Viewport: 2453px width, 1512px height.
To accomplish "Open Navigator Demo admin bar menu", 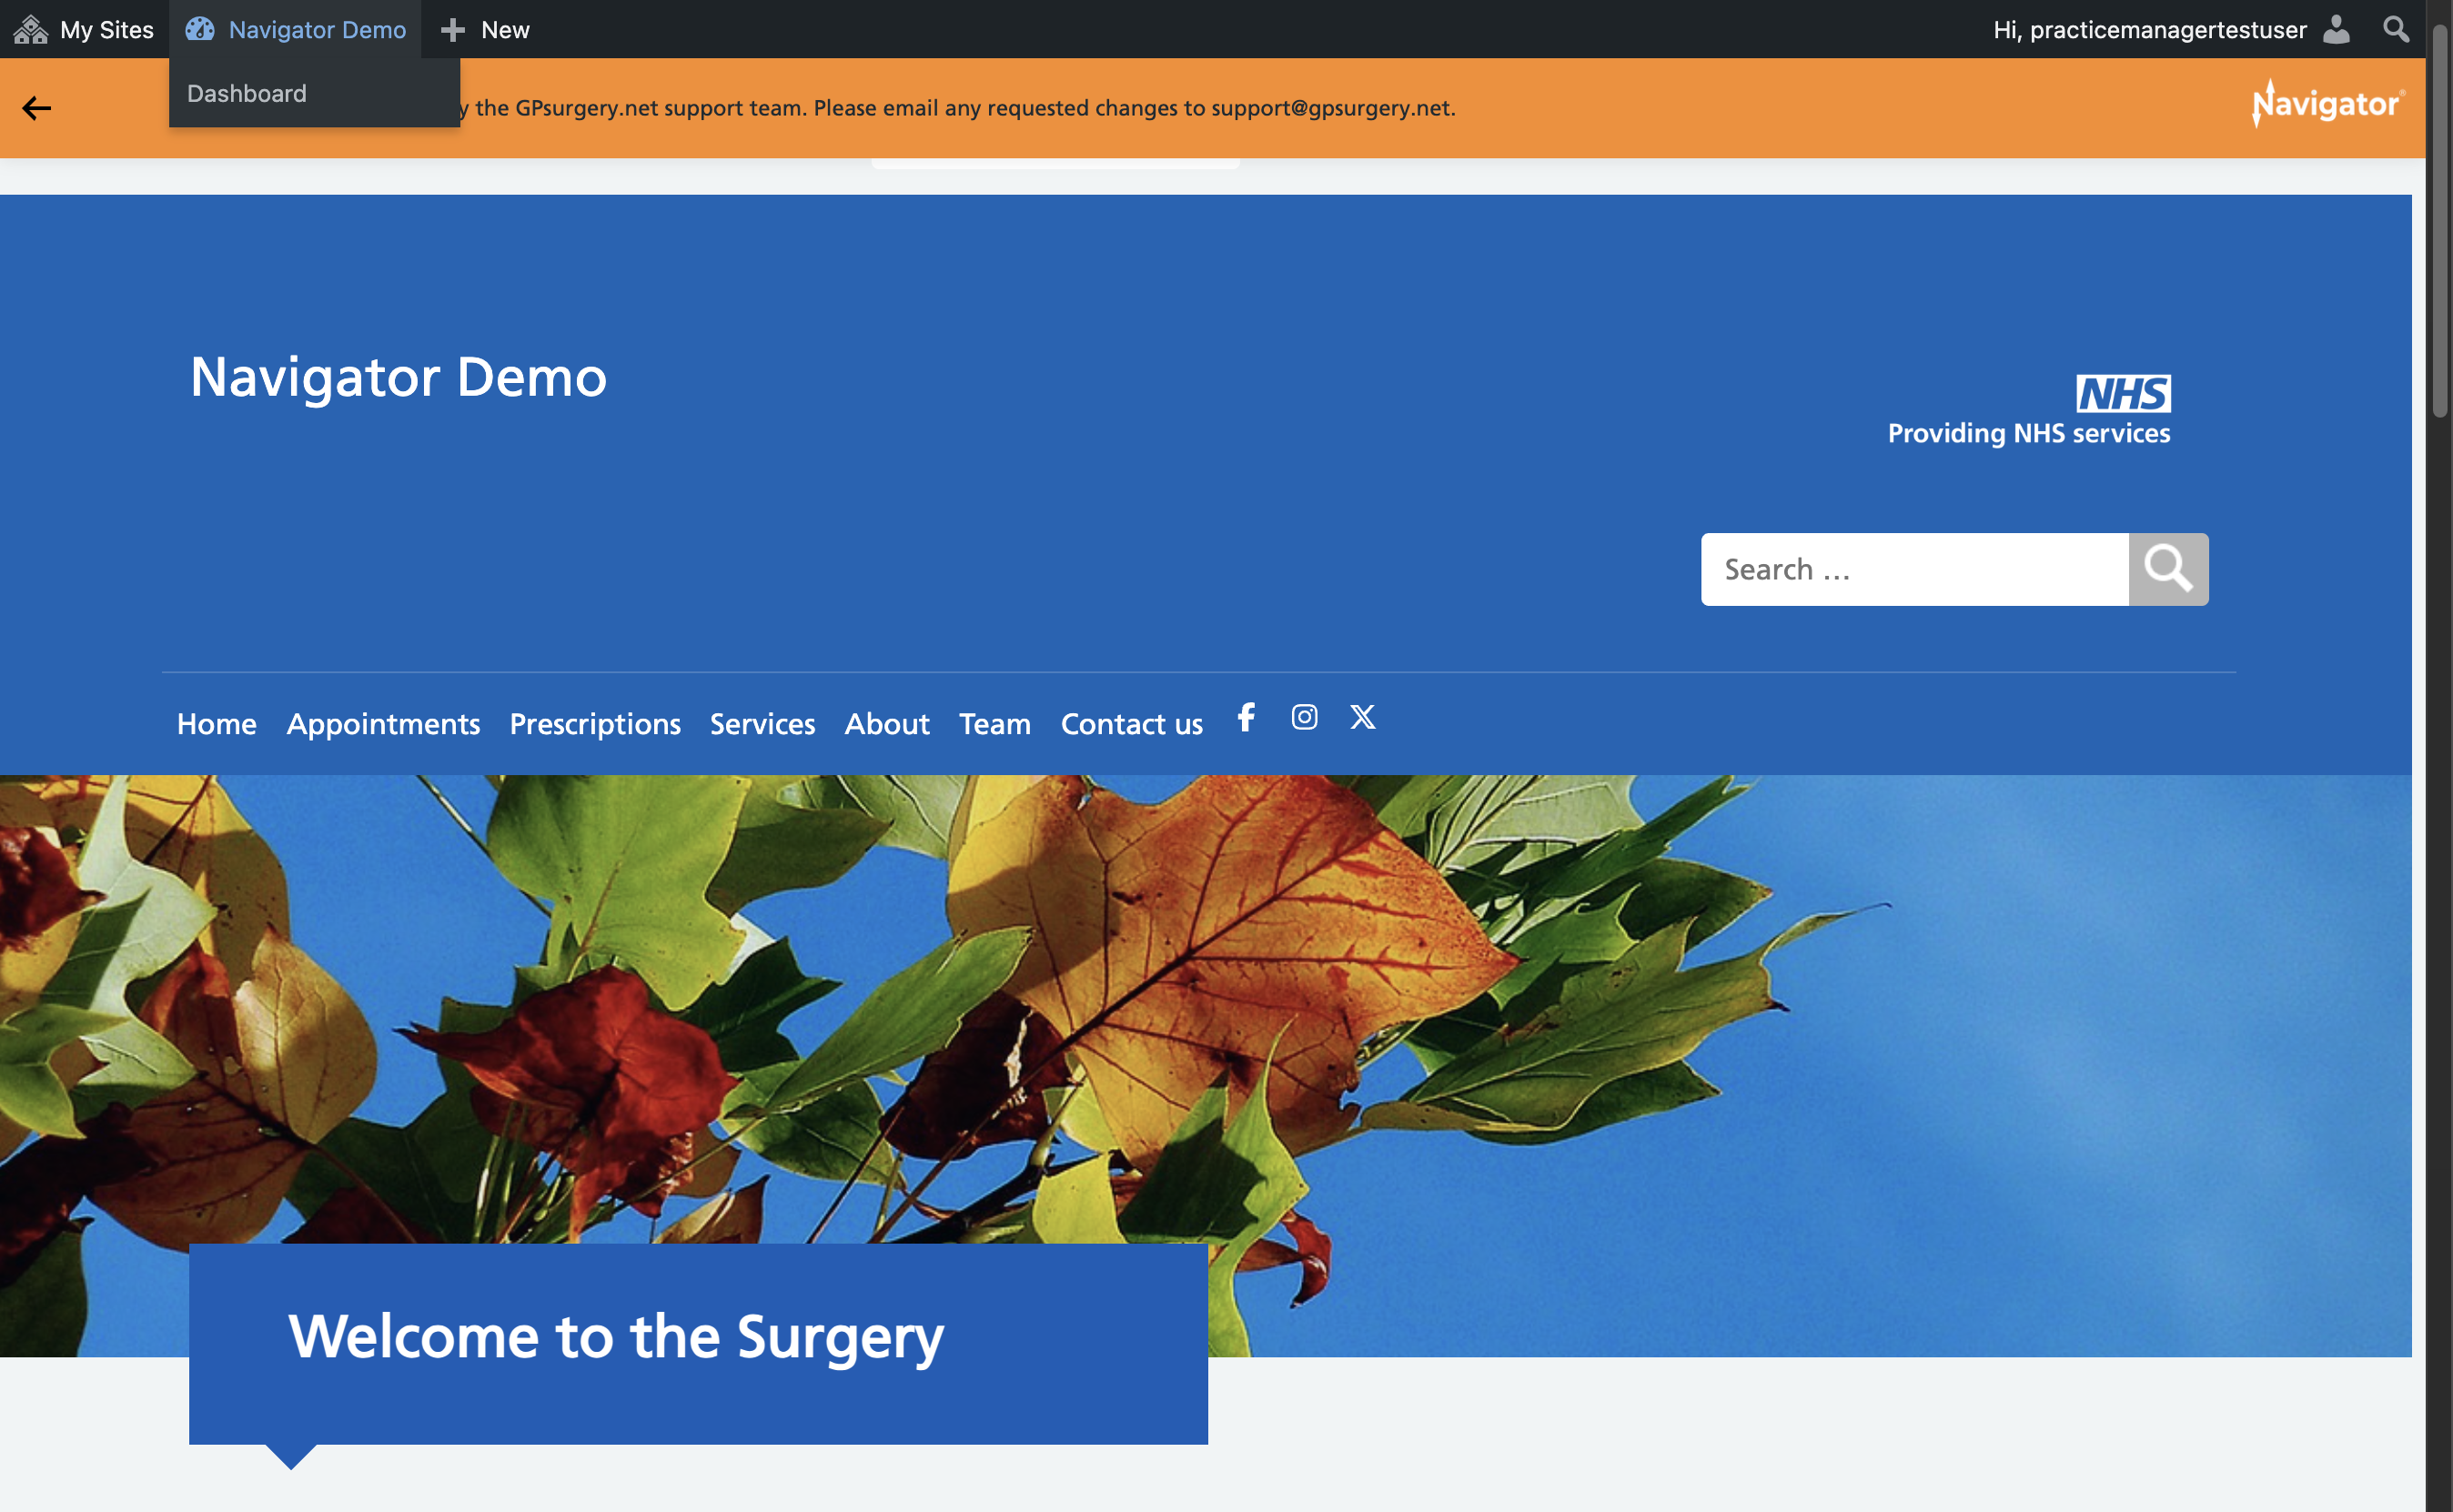I will coord(295,29).
